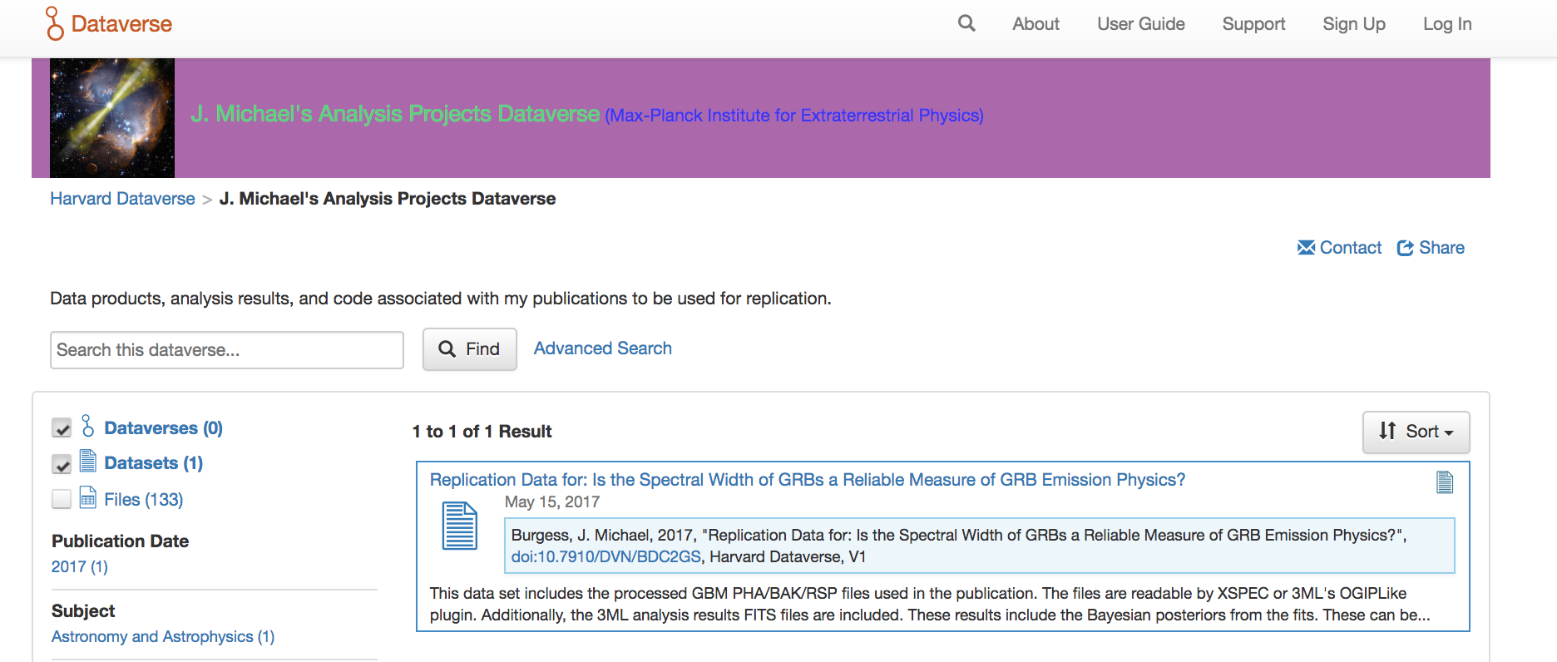Go to Log In

pos(1447,24)
